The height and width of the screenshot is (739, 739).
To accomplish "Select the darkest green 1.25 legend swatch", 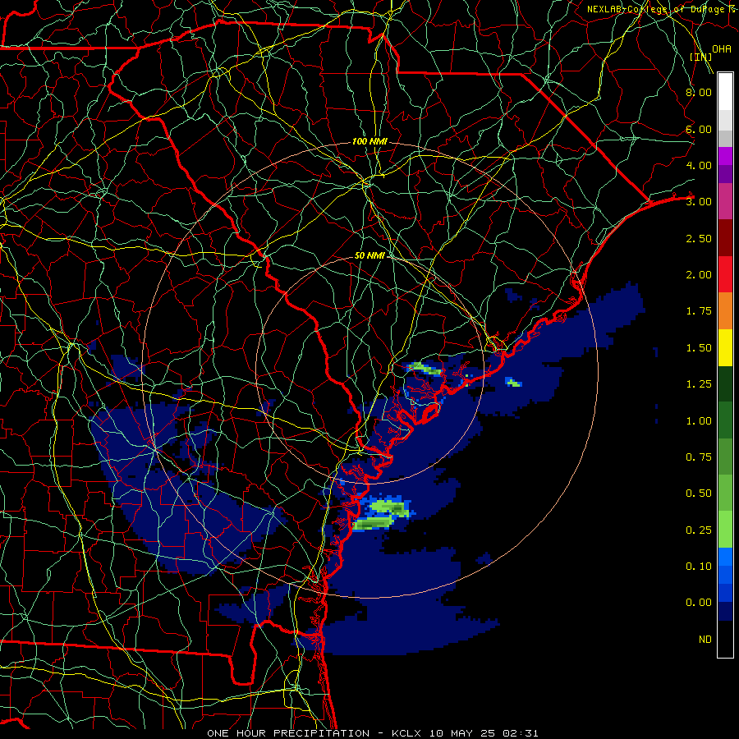I will (725, 383).
